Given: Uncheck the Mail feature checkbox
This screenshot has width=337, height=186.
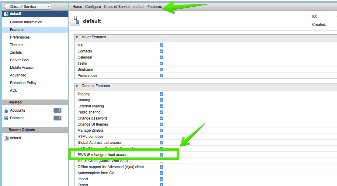Looking at the screenshot, I should click(162, 45).
